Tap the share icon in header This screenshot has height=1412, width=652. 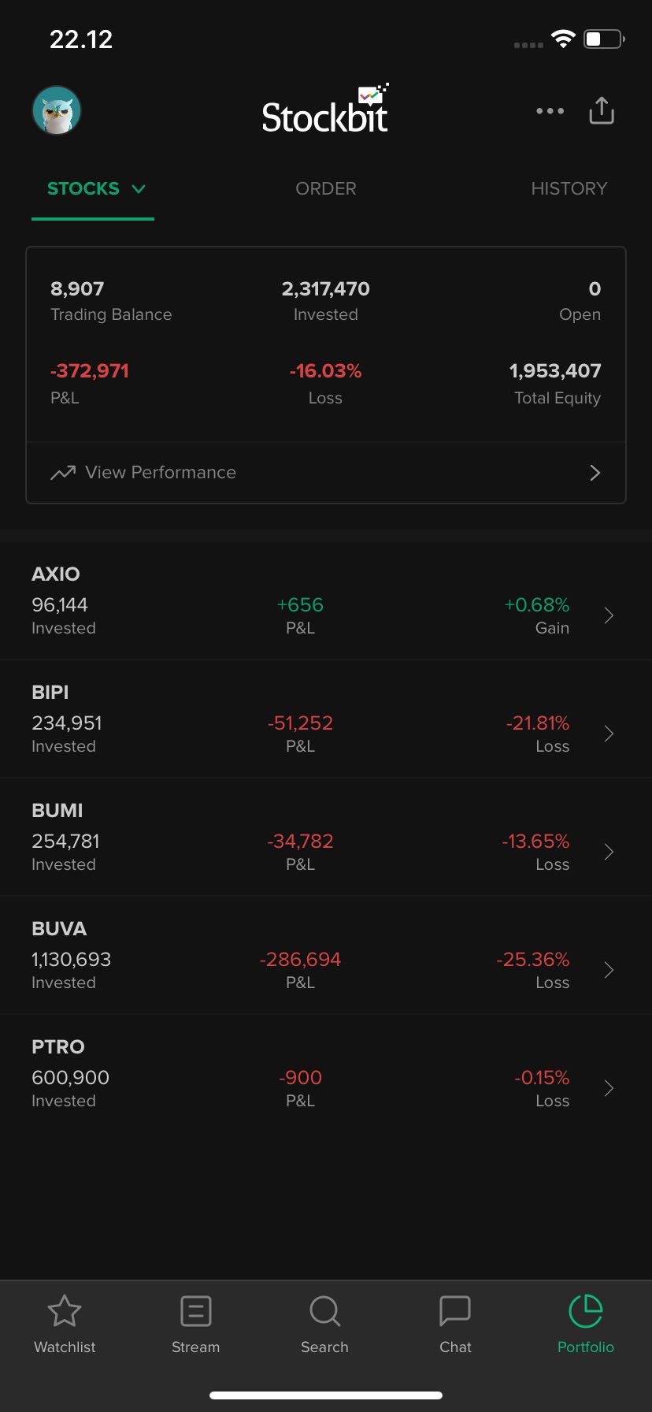pos(602,111)
